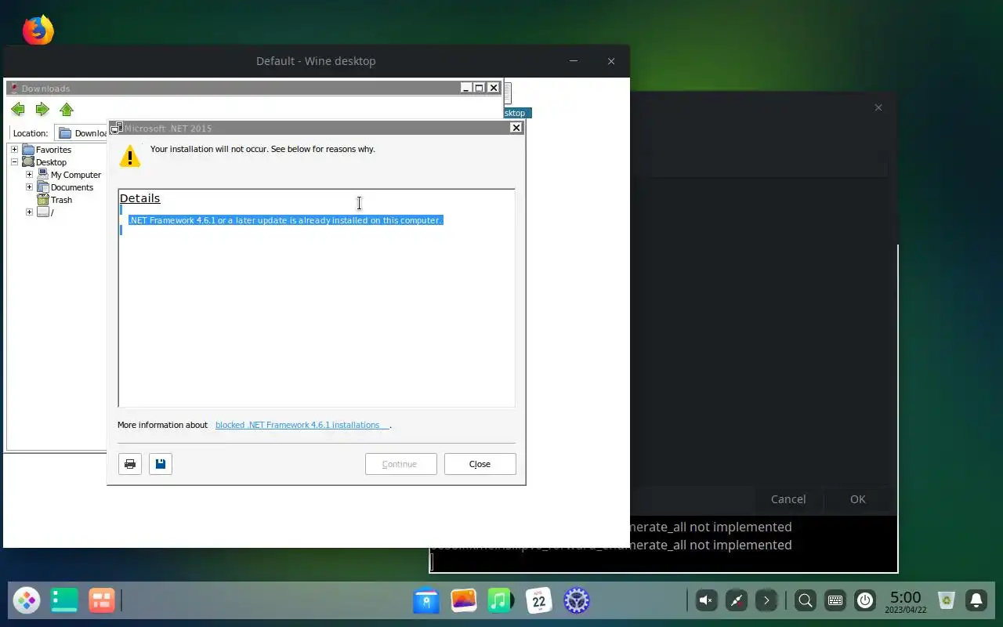Click the highlighted .NET Framework 4.6.1 message
This screenshot has width=1003, height=627.
(x=286, y=220)
